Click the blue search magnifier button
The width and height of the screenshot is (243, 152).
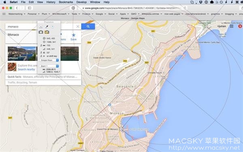88,26
